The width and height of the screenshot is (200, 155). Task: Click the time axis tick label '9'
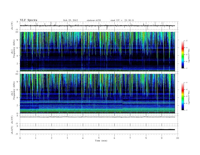(x=162, y=138)
